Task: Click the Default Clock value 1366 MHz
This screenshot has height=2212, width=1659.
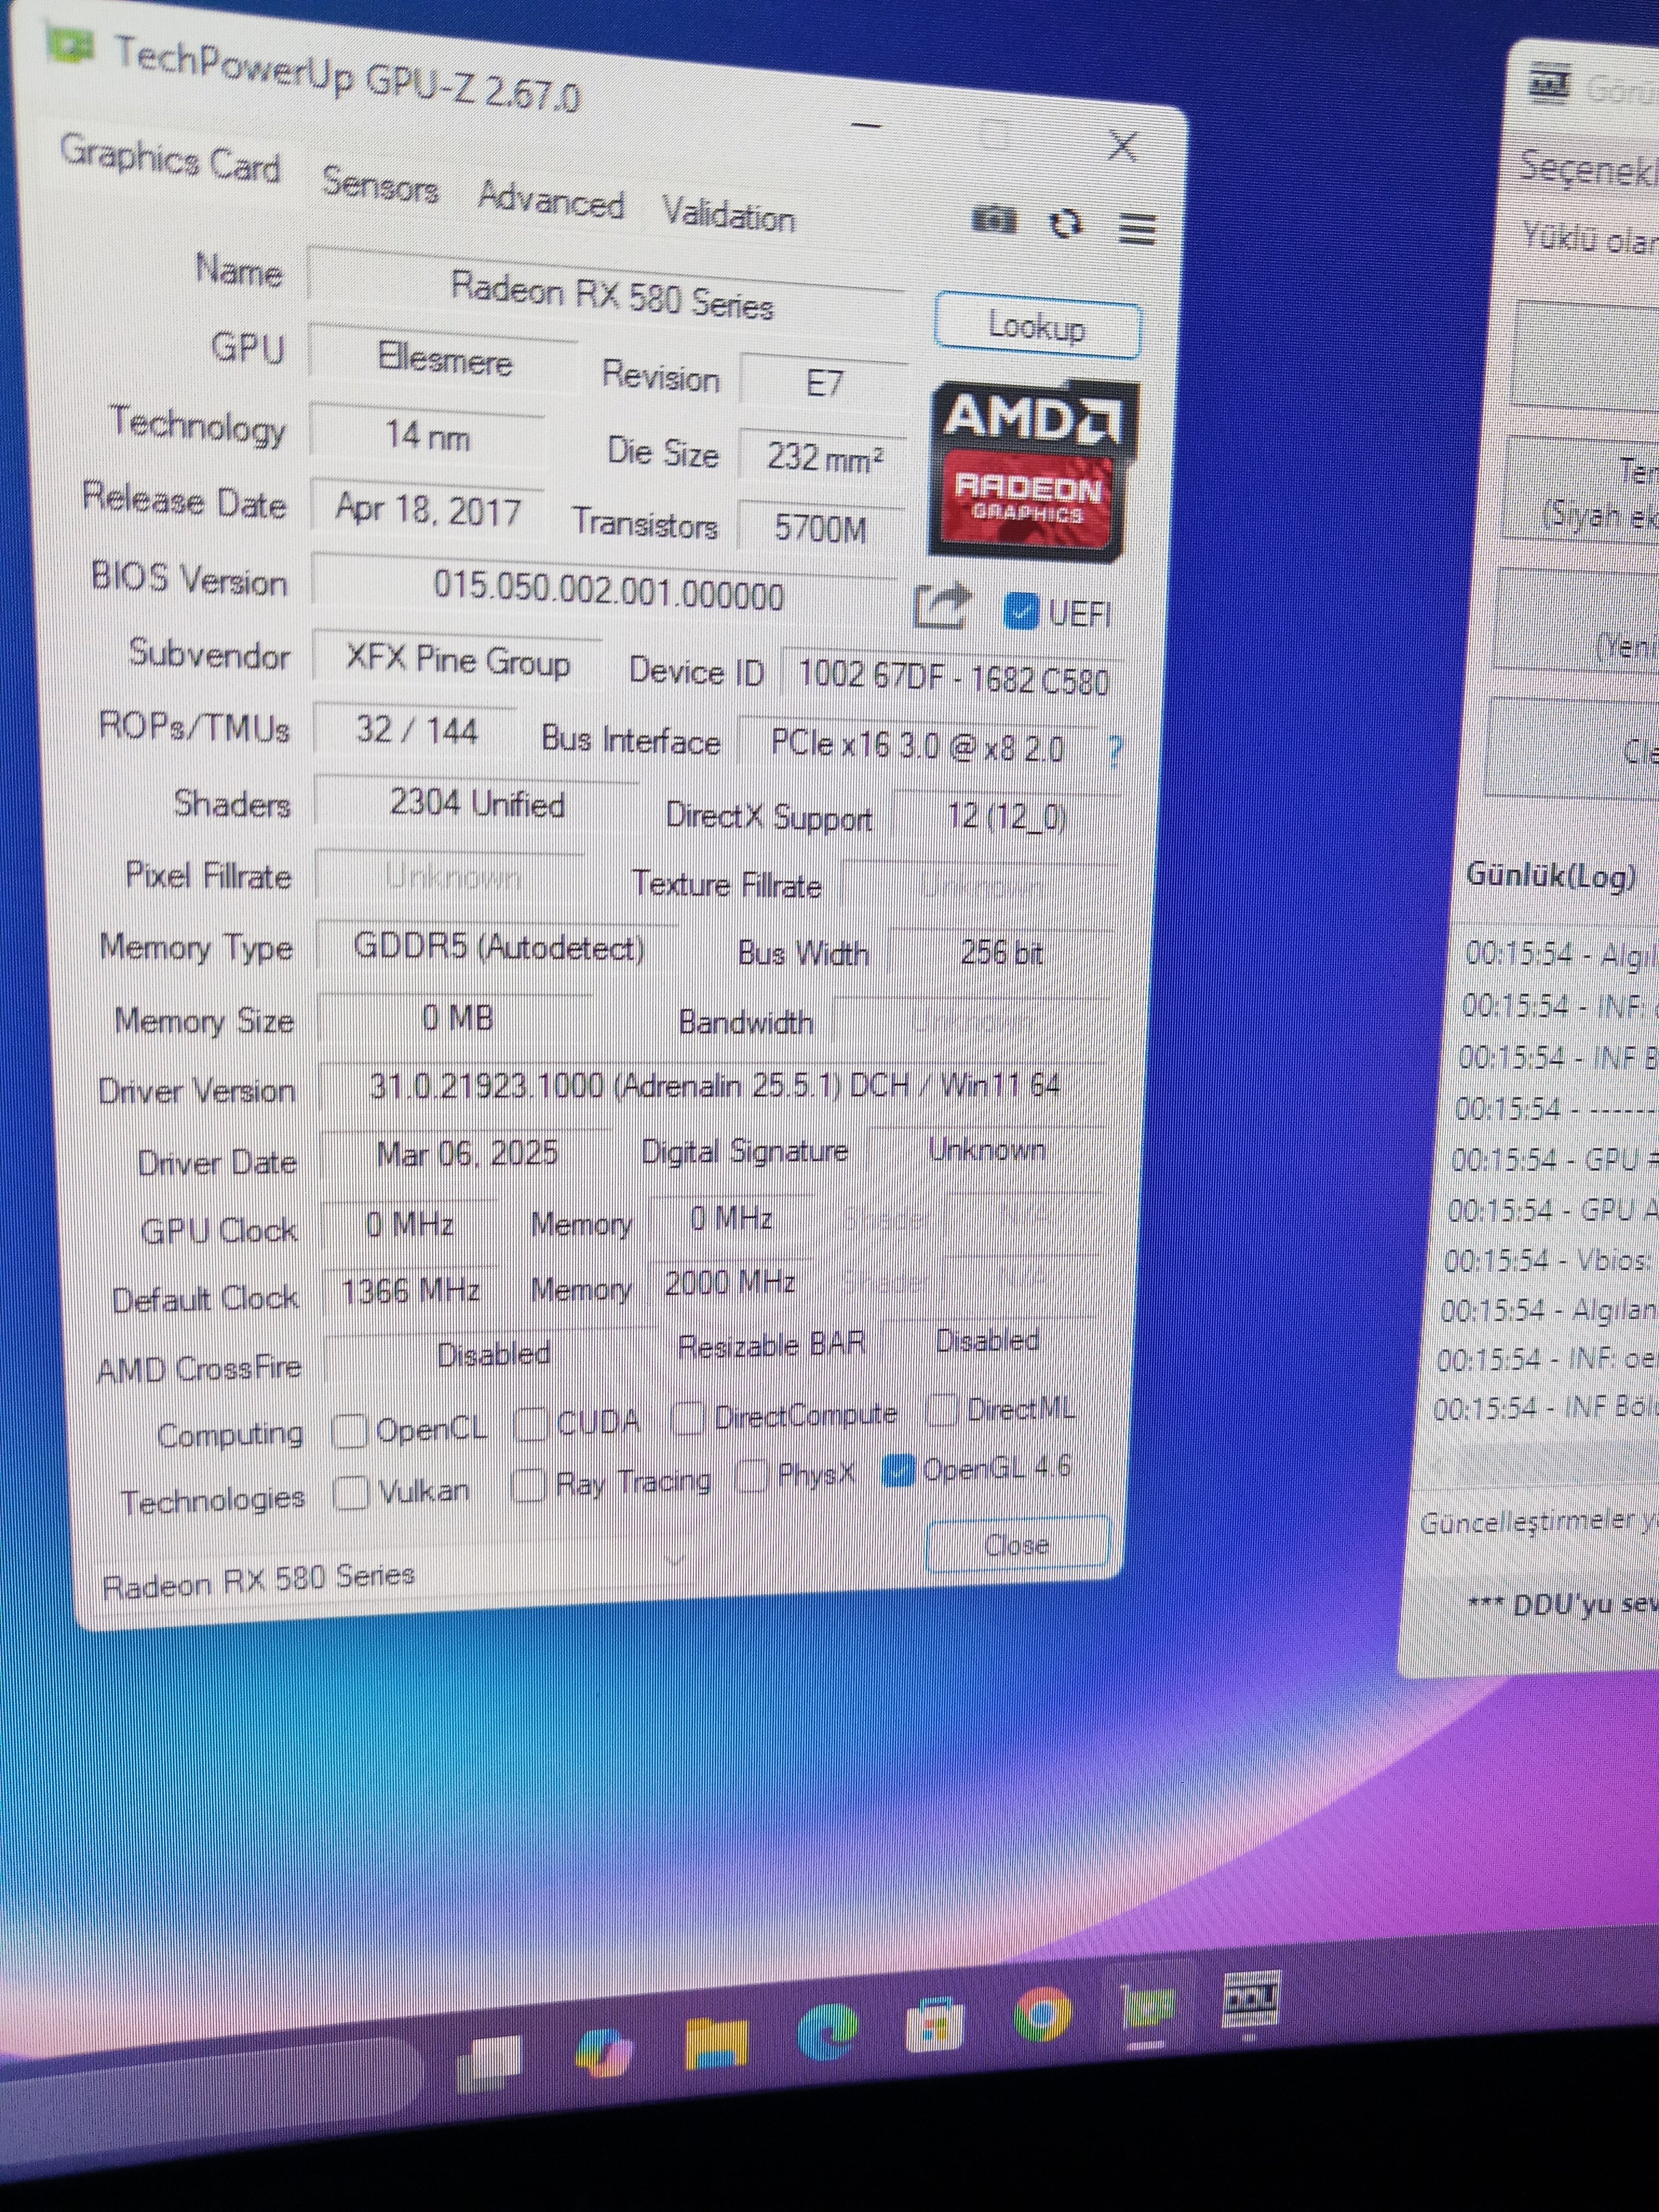Action: point(410,1290)
